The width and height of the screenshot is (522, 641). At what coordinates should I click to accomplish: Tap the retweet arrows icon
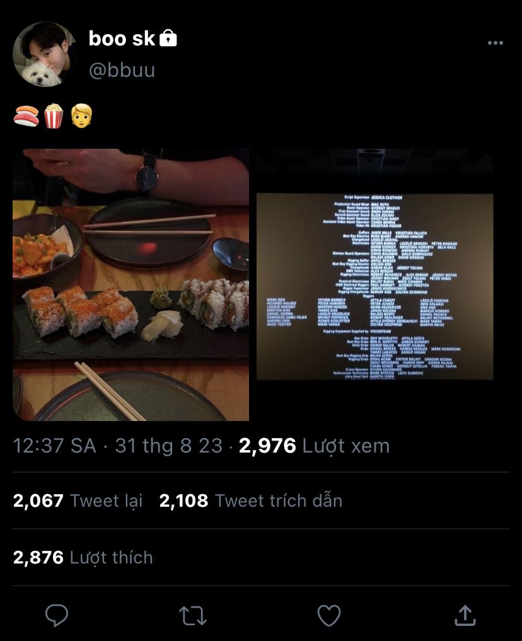(193, 616)
